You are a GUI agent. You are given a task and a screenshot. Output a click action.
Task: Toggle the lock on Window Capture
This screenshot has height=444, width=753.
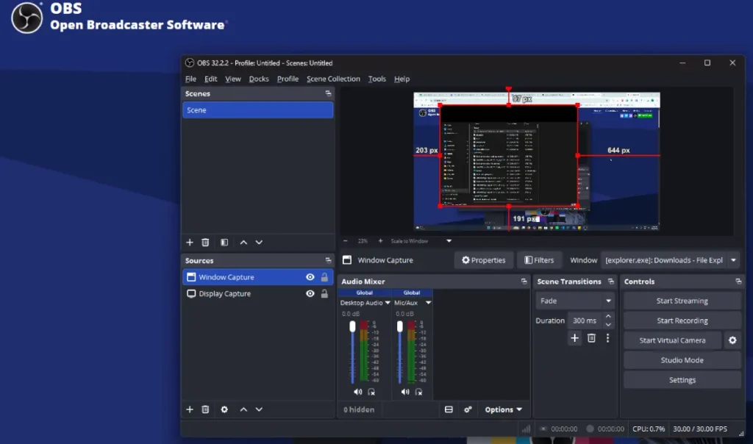(324, 277)
